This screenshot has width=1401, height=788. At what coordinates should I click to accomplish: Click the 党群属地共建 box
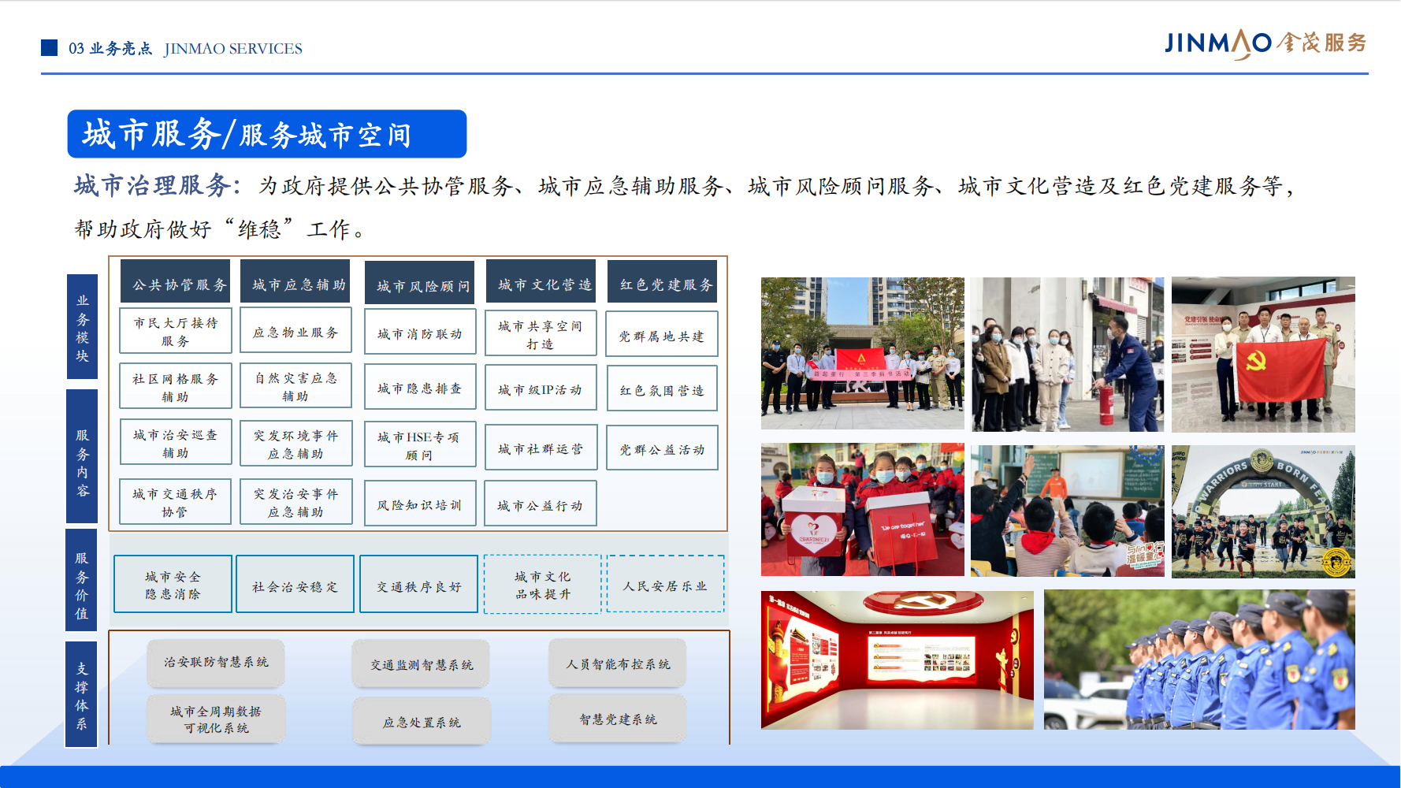[x=661, y=335]
